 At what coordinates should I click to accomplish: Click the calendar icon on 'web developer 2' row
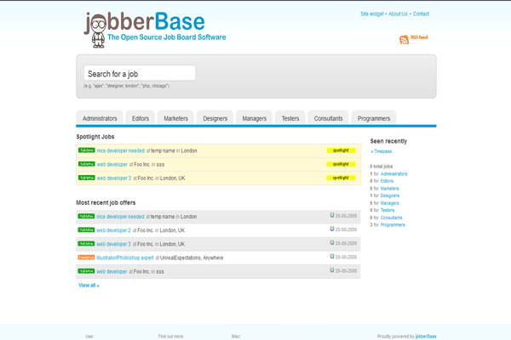coord(332,229)
